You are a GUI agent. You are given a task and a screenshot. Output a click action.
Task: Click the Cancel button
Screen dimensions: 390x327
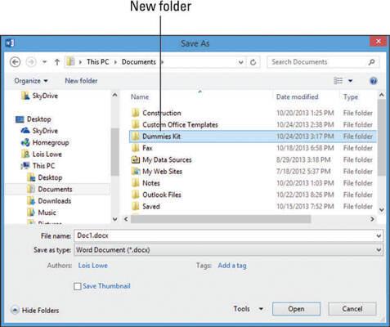[352, 309]
